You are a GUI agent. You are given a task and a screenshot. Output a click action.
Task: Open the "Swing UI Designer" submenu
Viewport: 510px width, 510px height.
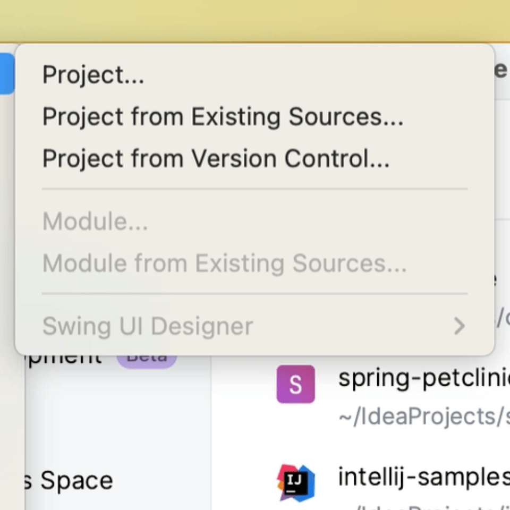click(147, 326)
